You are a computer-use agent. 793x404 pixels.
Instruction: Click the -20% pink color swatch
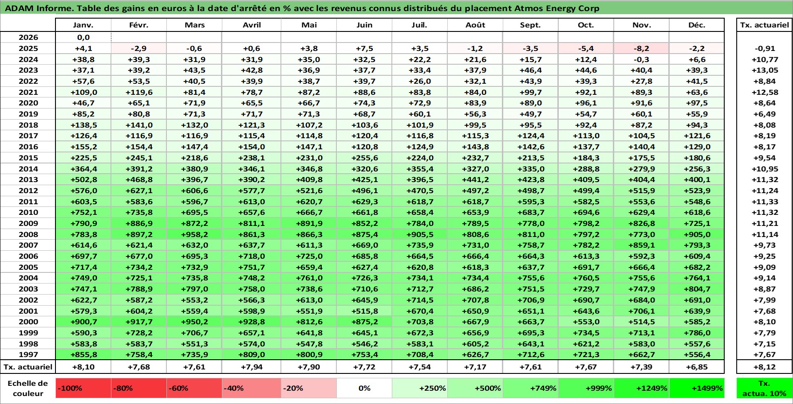[x=309, y=388]
